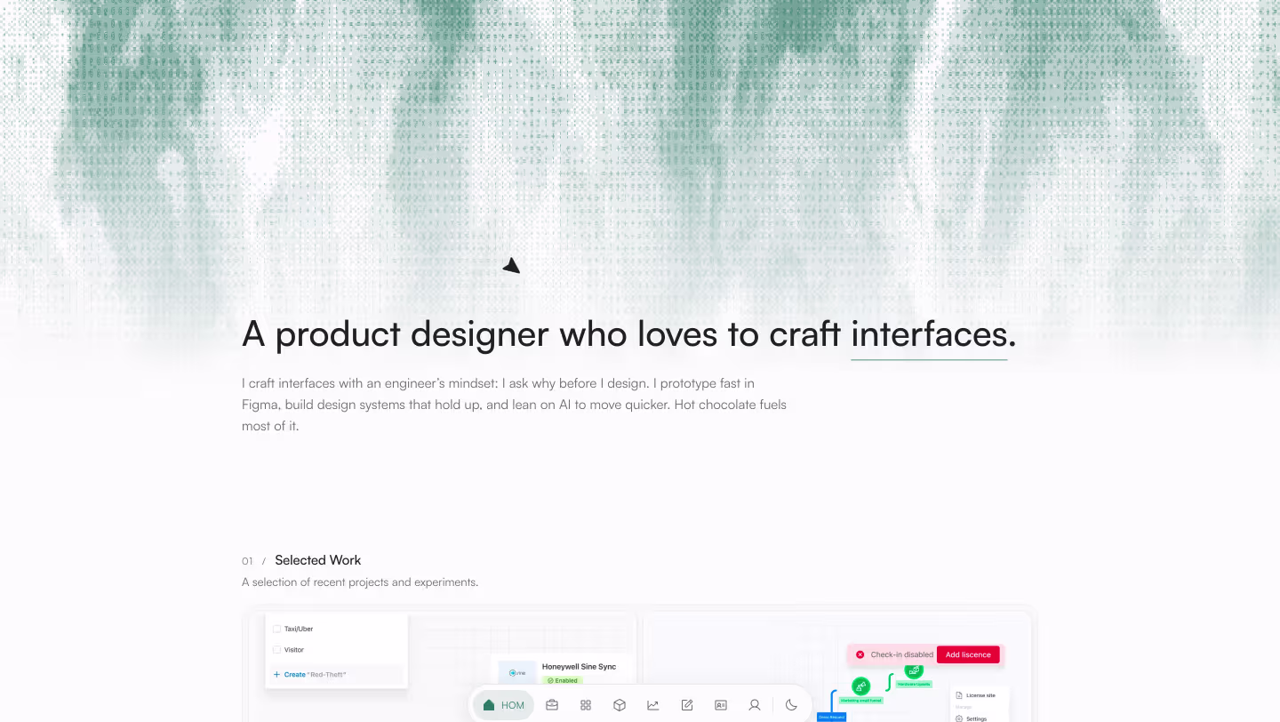
Task: Select the pencil-and-square edit icon in dock
Action: click(687, 705)
